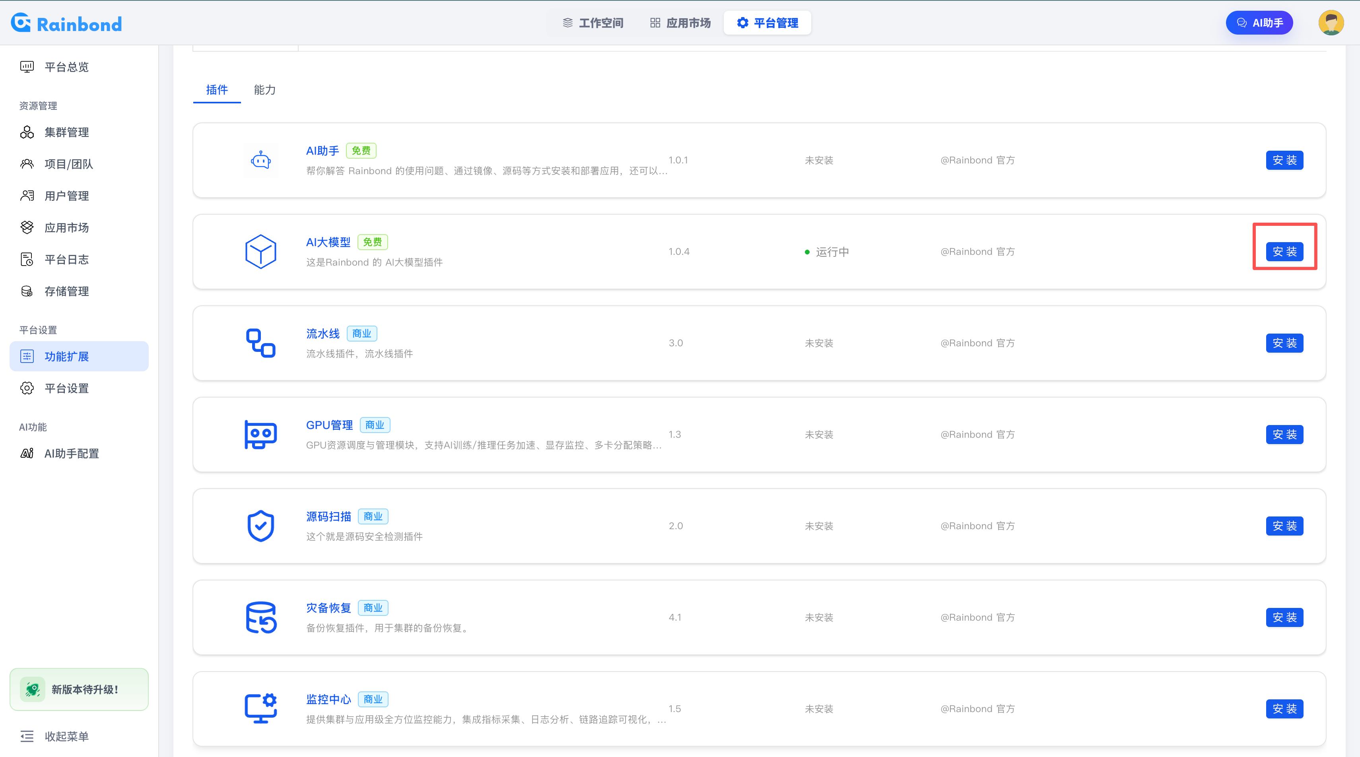Click the user avatar
The image size is (1360, 757).
pyautogui.click(x=1331, y=23)
